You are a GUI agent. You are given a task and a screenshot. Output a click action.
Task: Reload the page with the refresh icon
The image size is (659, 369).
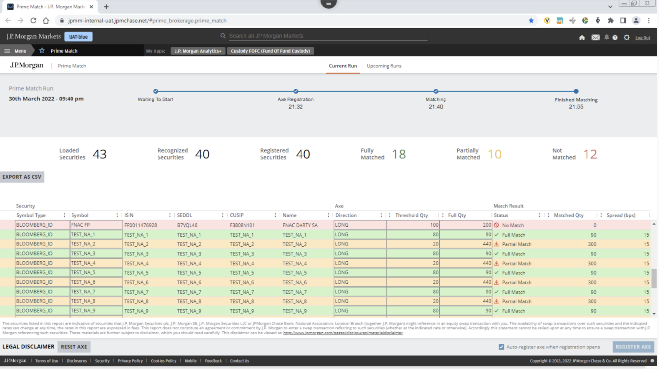(33, 21)
